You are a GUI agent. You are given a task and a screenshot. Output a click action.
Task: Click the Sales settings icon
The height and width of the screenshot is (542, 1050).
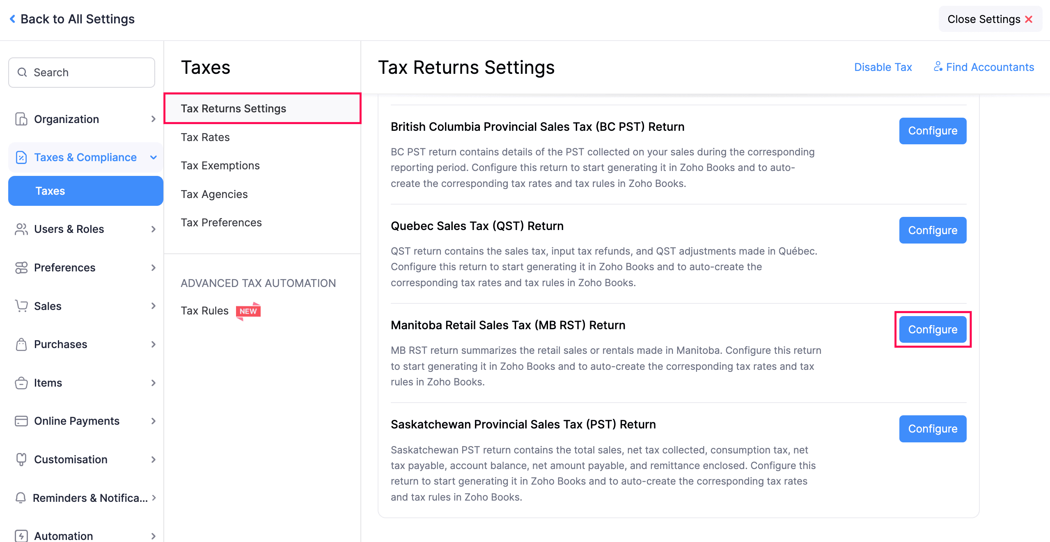pos(20,305)
